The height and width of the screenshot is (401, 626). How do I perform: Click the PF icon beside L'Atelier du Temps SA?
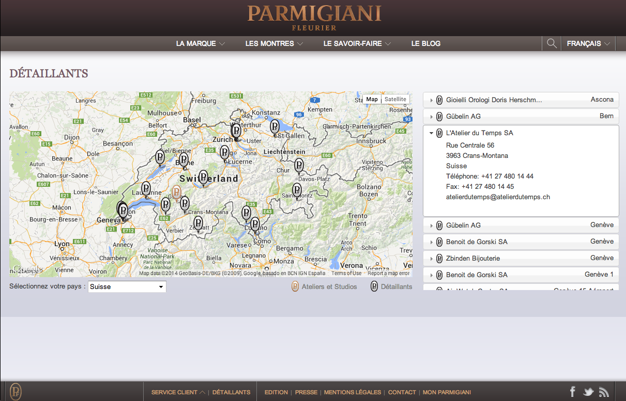439,133
